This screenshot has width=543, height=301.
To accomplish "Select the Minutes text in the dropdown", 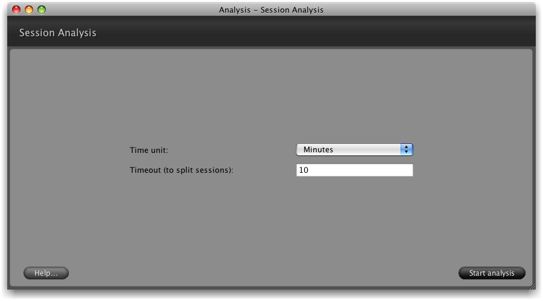I will [x=319, y=150].
